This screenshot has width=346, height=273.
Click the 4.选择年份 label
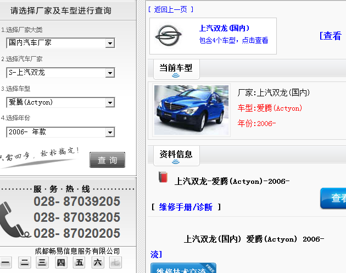click(x=16, y=118)
